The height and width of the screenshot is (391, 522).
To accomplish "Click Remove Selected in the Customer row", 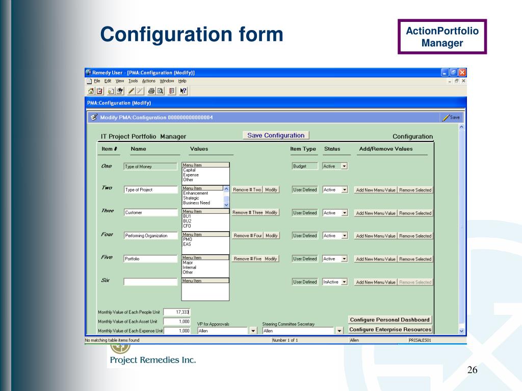I will coord(415,213).
